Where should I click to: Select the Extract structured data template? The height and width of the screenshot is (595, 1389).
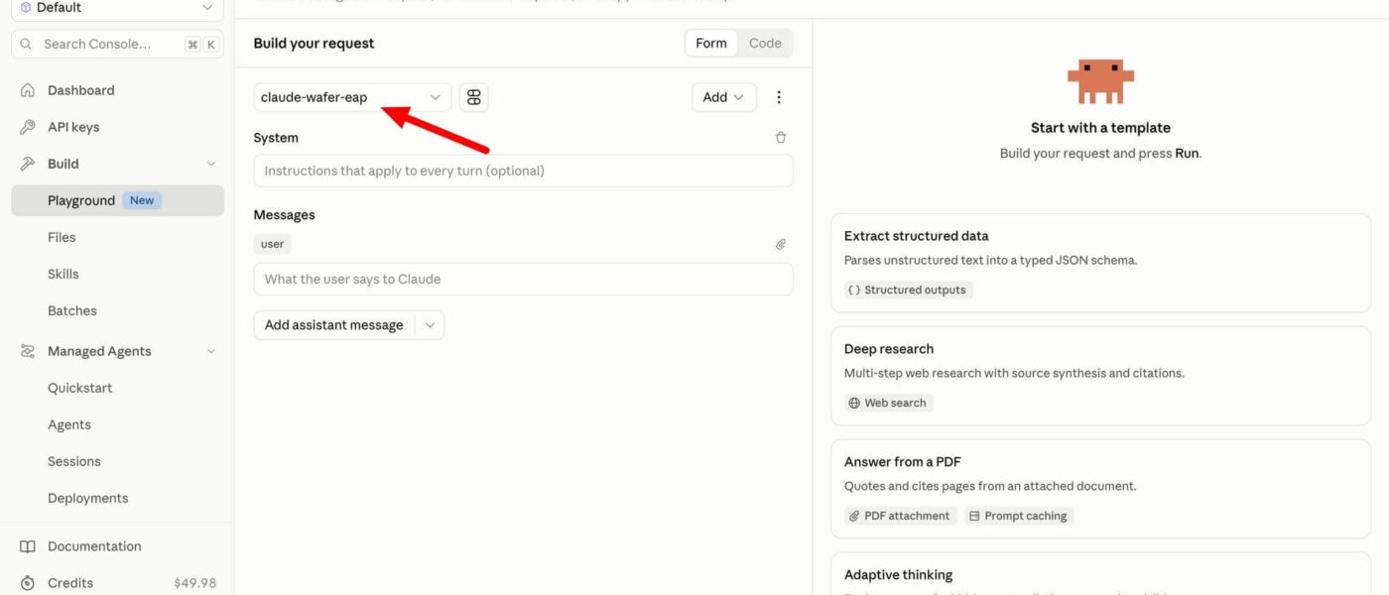tap(1100, 263)
